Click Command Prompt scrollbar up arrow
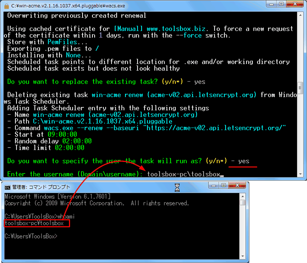 click(x=242, y=196)
